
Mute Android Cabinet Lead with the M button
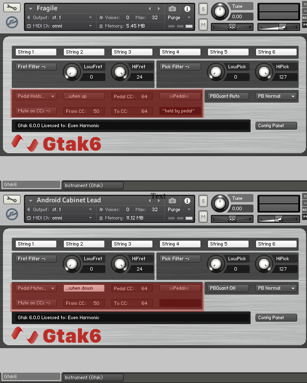pos(203,217)
